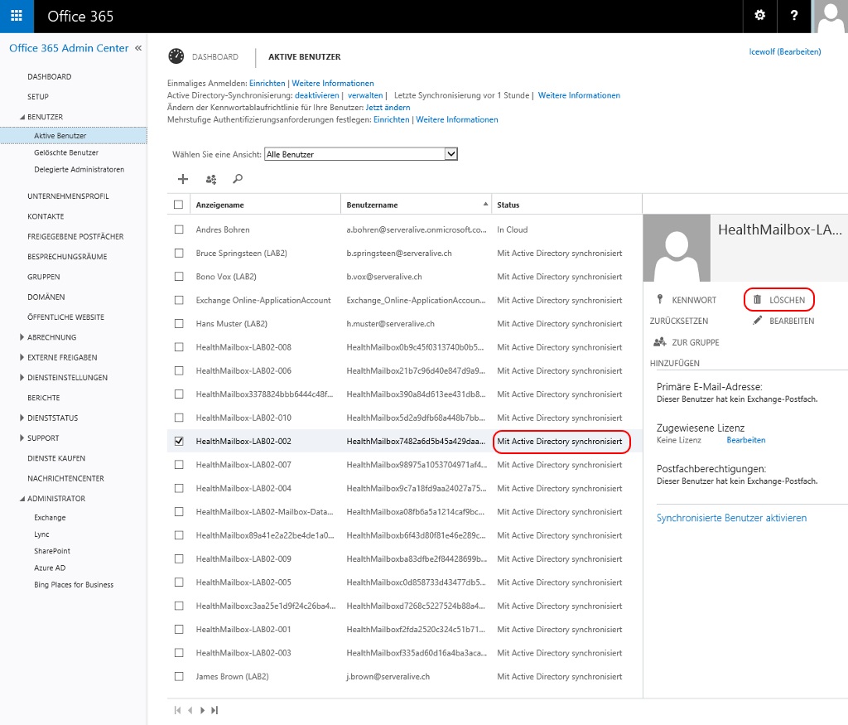This screenshot has width=848, height=725.
Task: Check the box for Andres Bohren
Action: 179,230
